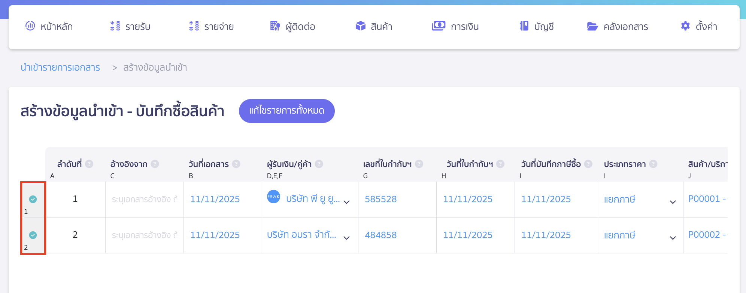The image size is (746, 293).
Task: Click the การเงิน money icon
Action: click(439, 26)
